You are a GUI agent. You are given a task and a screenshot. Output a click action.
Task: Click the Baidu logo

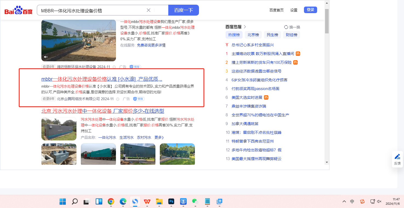tap(18, 11)
